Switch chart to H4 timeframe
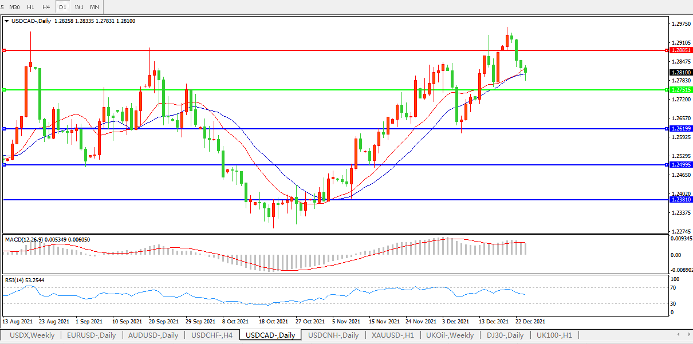Image resolution: width=693 pixels, height=344 pixels. [46, 7]
